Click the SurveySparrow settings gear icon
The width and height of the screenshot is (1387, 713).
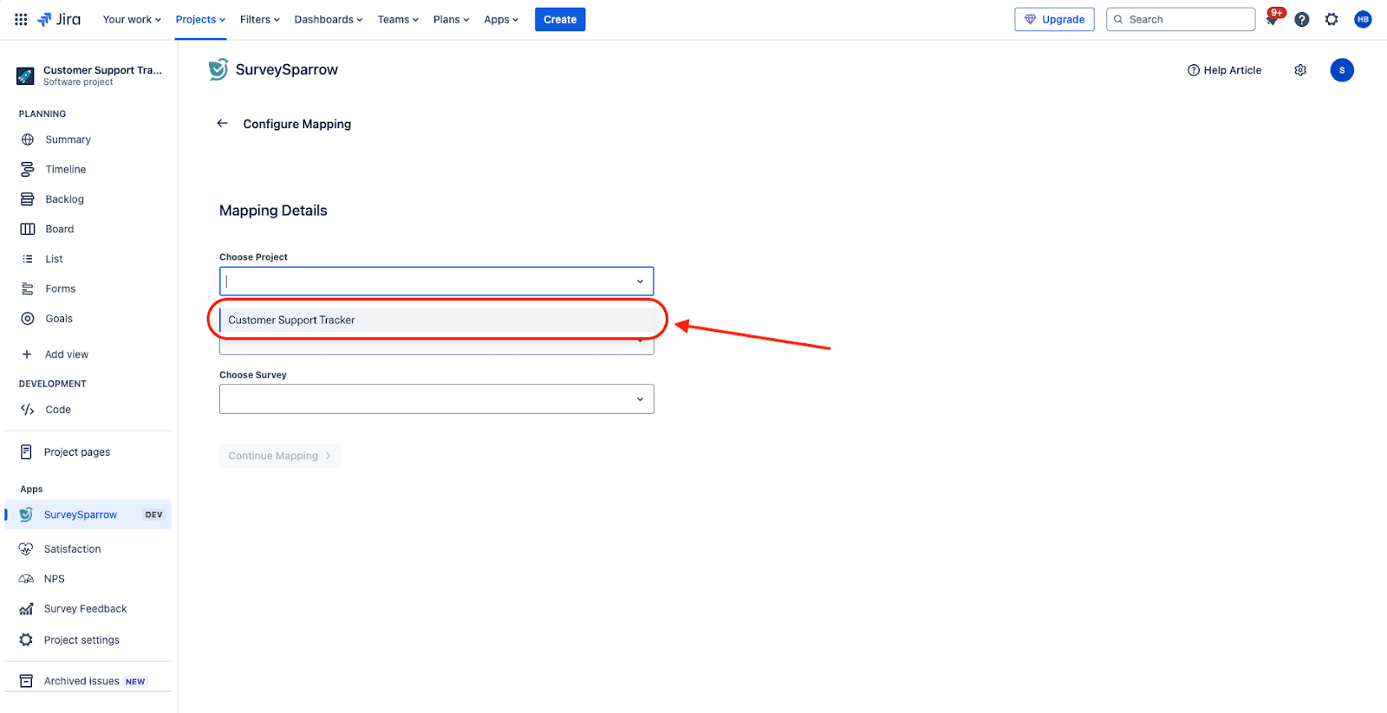tap(1300, 70)
